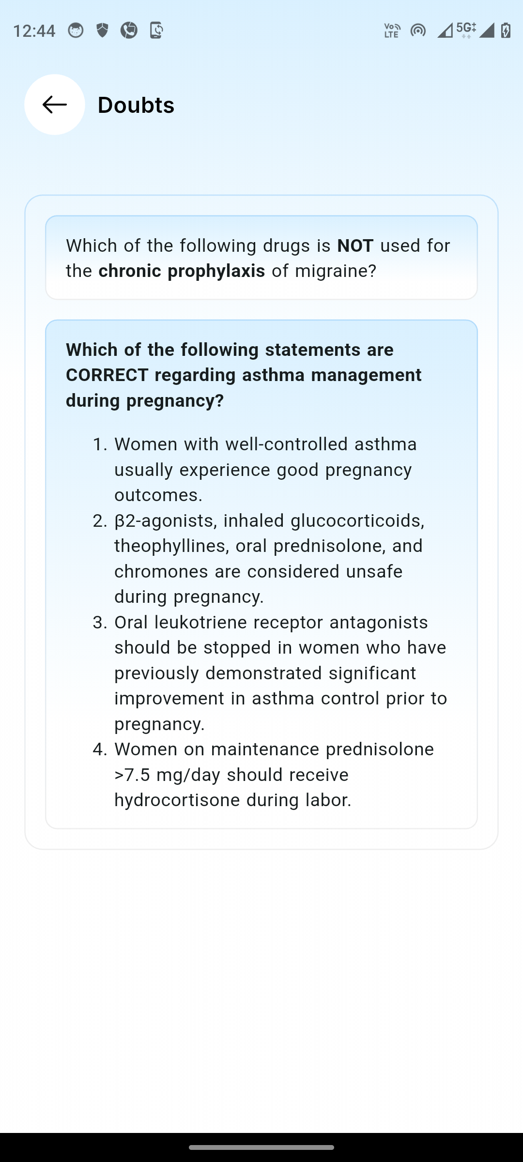This screenshot has width=523, height=1162.
Task: Tap the round face notification icon
Action: pos(76,31)
